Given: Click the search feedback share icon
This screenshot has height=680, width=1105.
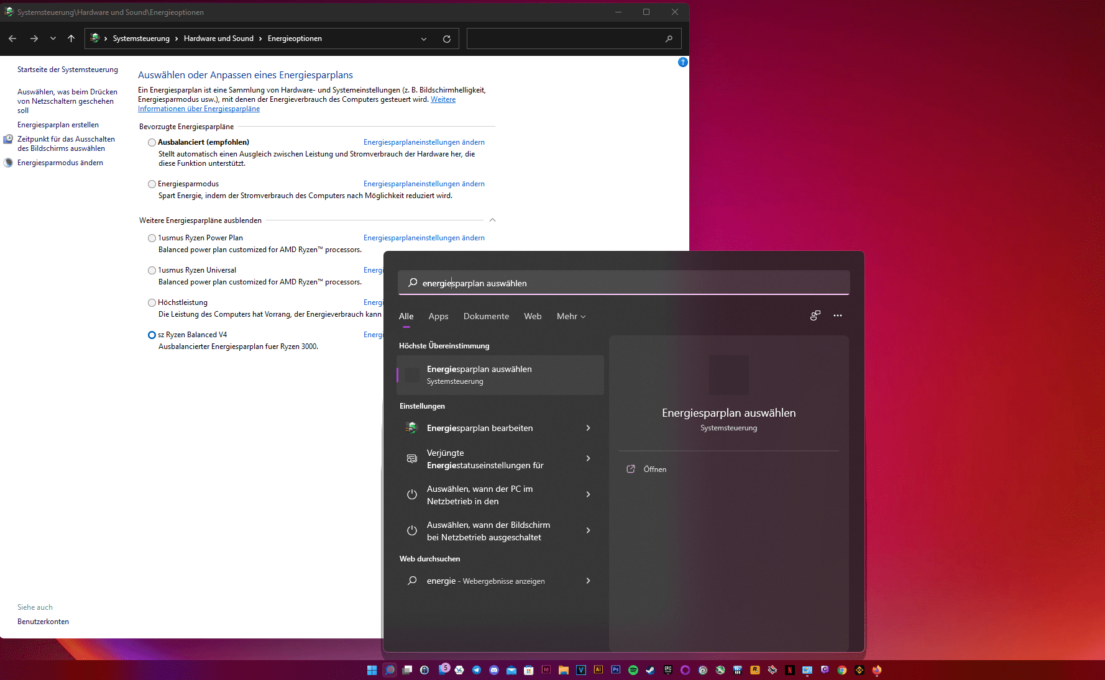Looking at the screenshot, I should (x=815, y=315).
